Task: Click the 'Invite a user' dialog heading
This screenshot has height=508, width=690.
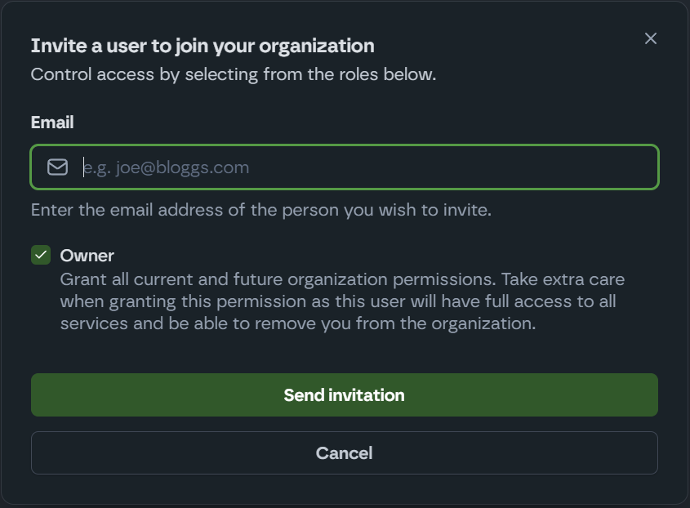Action: click(203, 46)
